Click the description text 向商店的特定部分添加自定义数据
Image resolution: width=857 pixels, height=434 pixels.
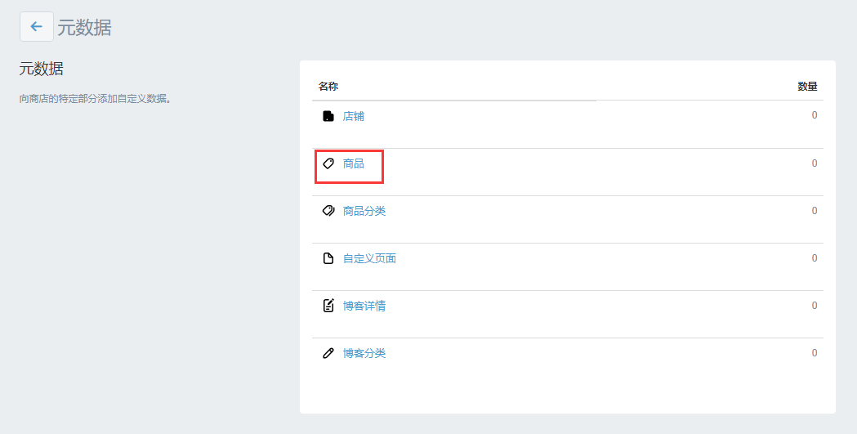point(96,99)
